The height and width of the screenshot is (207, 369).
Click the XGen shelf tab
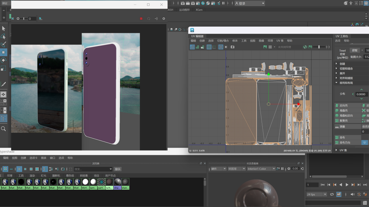[199, 10]
